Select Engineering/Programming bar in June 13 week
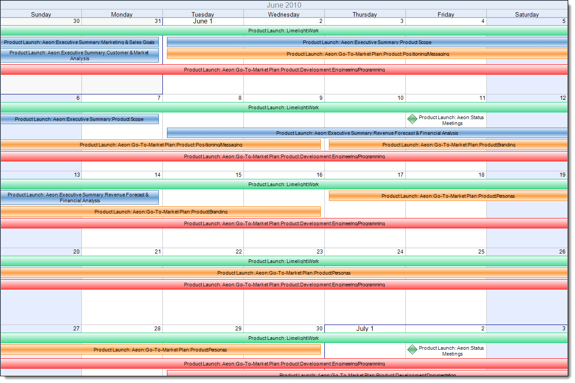Image resolution: width=575 pixels, height=383 pixels. (x=284, y=223)
